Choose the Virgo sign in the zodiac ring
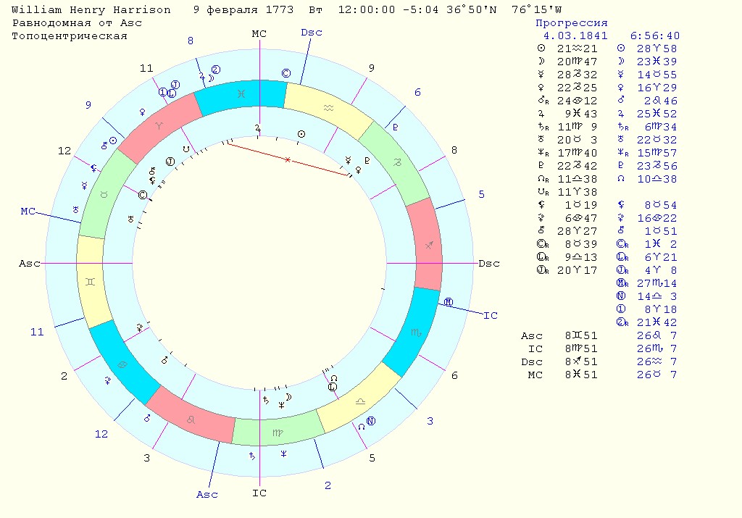The image size is (742, 518). pyautogui.click(x=278, y=433)
